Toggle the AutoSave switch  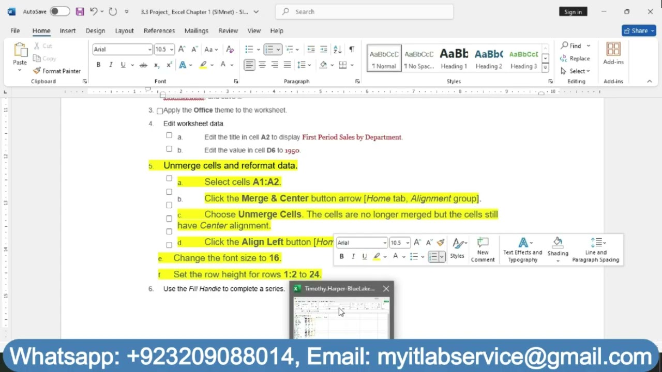click(60, 11)
